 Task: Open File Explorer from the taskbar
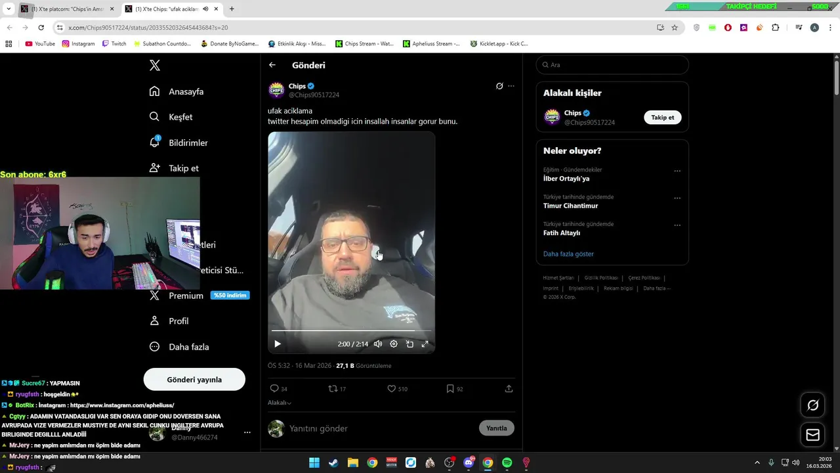point(352,462)
